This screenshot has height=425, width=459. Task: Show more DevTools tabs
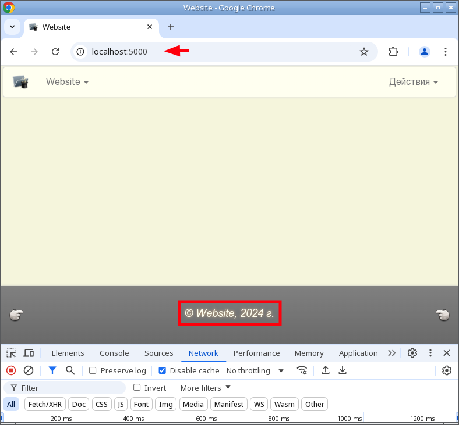(391, 353)
